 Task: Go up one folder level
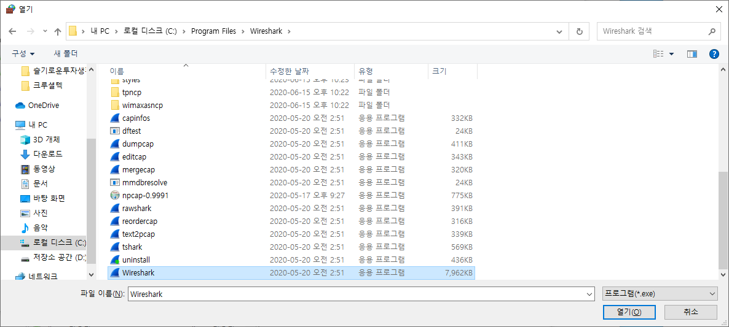point(58,31)
